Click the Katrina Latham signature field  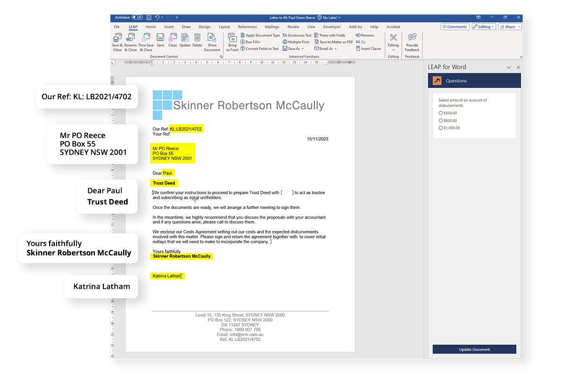pos(167,276)
